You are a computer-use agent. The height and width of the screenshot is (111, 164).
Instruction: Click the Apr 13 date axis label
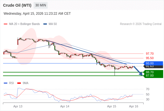click(18, 106)
